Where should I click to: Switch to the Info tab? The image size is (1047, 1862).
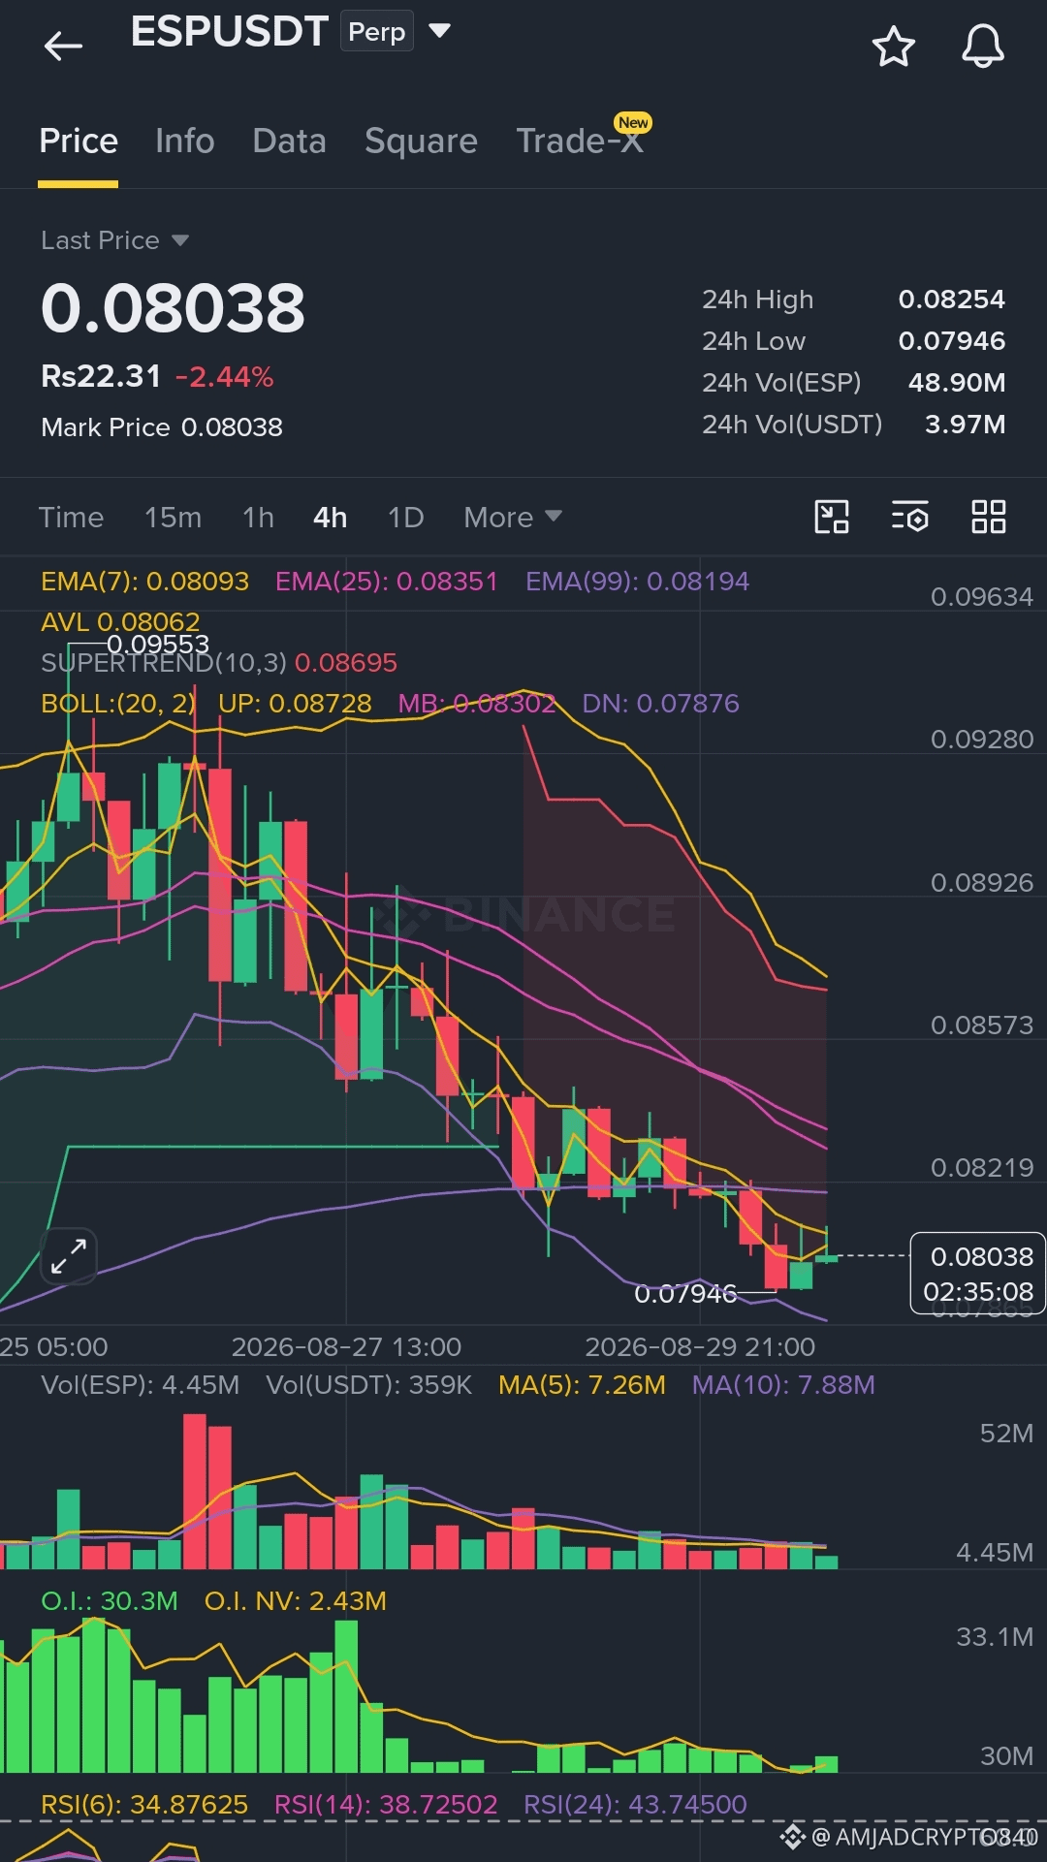184,142
